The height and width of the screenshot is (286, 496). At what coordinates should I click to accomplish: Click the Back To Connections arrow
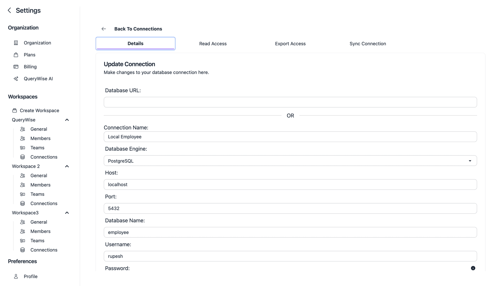(104, 29)
